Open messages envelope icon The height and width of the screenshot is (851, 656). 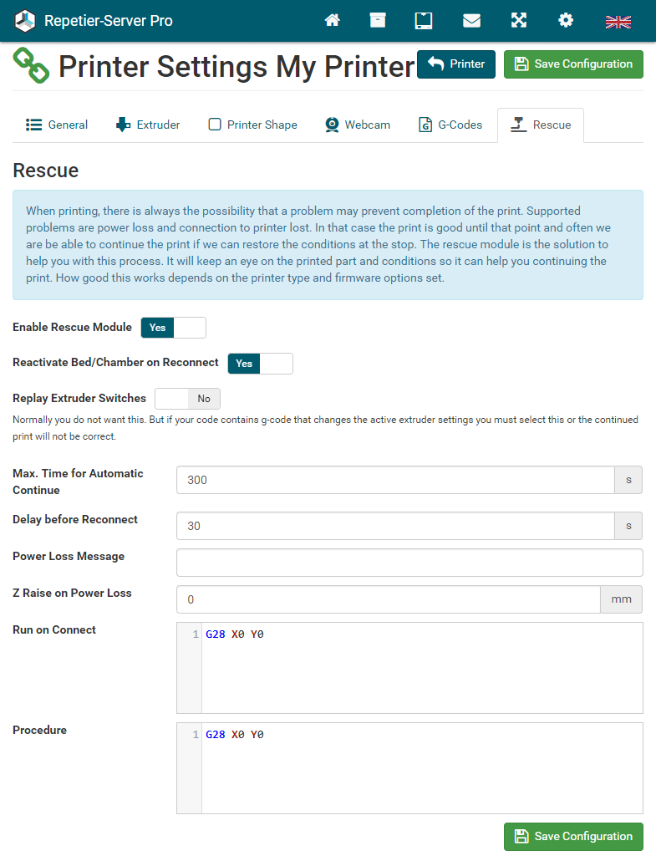pyautogui.click(x=471, y=21)
